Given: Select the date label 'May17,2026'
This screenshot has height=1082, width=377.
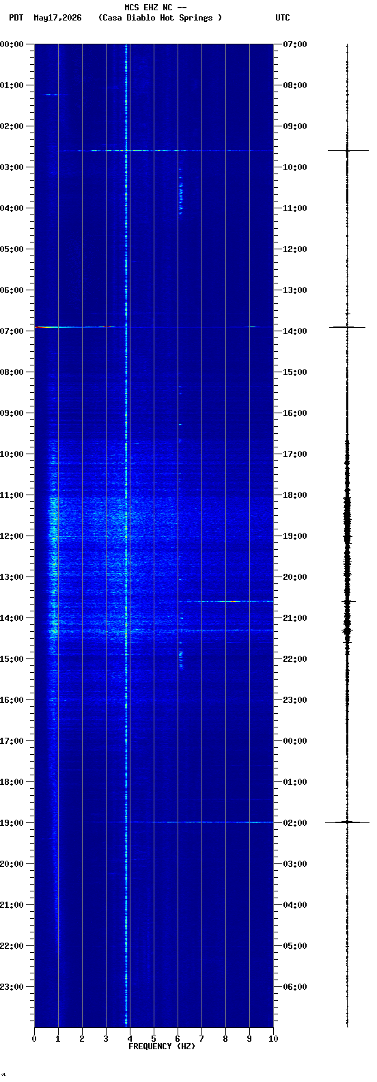Looking at the screenshot, I should (57, 18).
